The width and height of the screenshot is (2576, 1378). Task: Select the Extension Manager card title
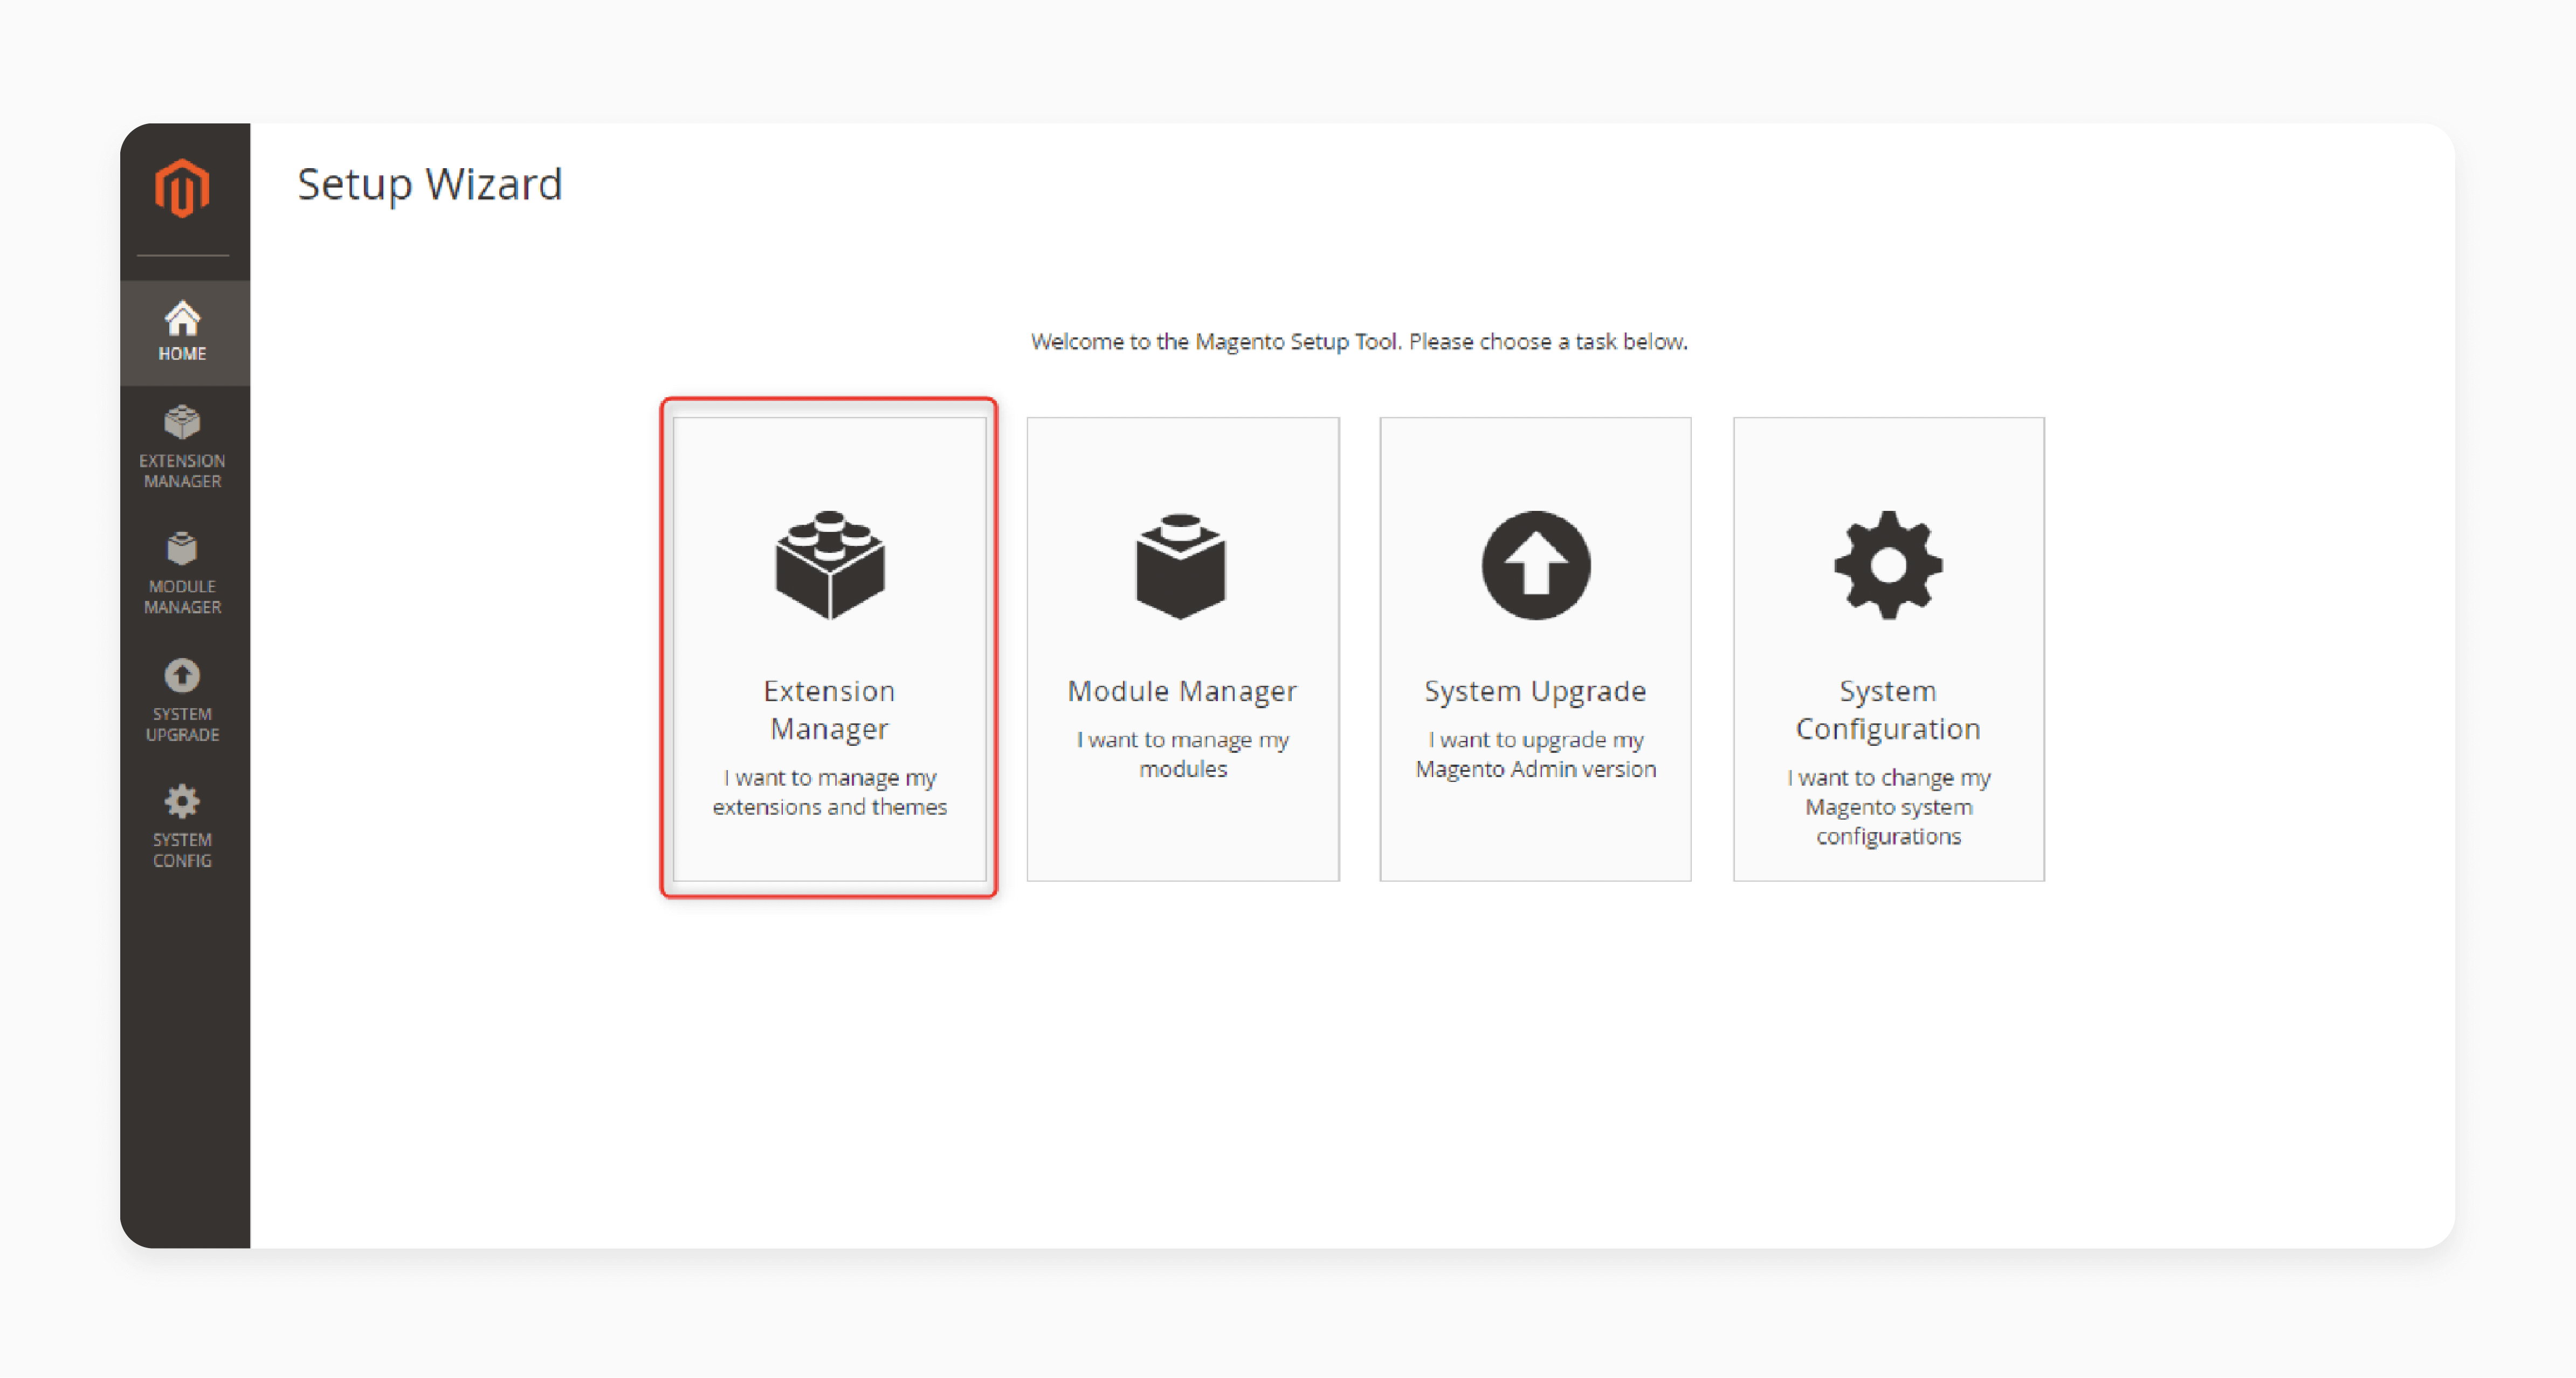coord(830,710)
